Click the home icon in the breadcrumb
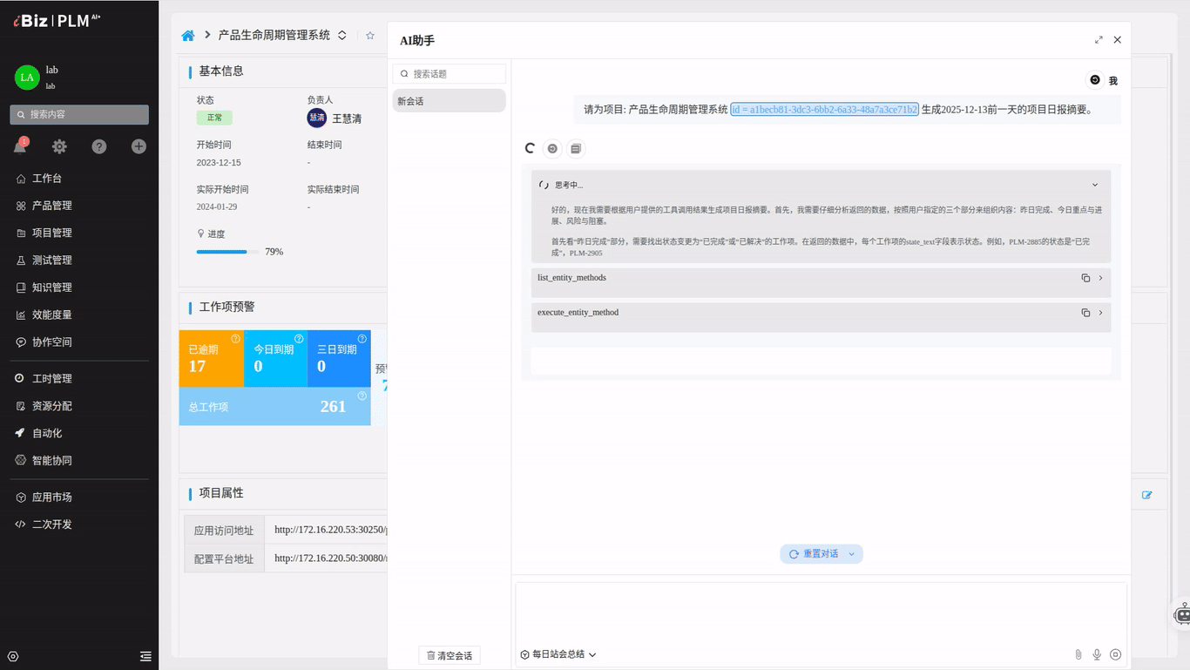 [187, 35]
